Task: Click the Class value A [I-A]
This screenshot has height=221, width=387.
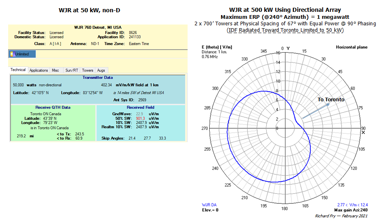Action: point(55,44)
